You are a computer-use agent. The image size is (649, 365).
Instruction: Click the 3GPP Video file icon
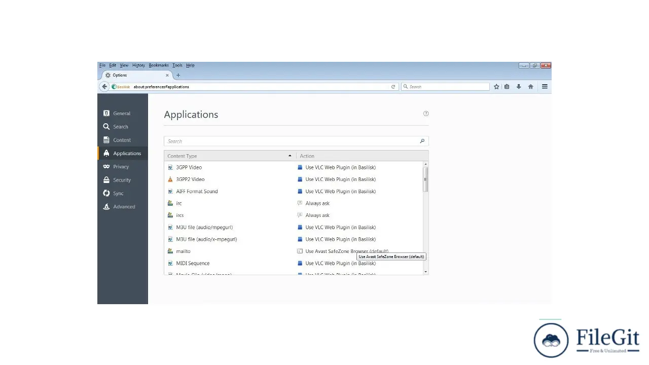(170, 167)
